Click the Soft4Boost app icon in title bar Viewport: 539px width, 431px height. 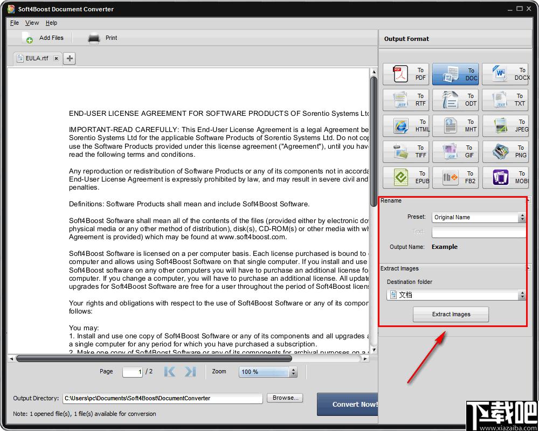coord(11,9)
